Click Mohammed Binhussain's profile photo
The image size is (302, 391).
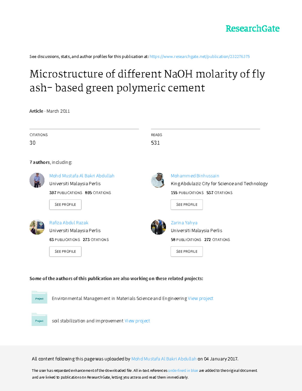pyautogui.click(x=158, y=180)
